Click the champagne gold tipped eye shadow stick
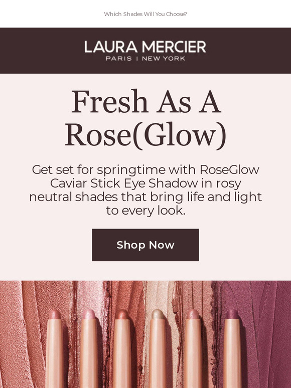Screen dimensions: 291x388 (x=158, y=348)
